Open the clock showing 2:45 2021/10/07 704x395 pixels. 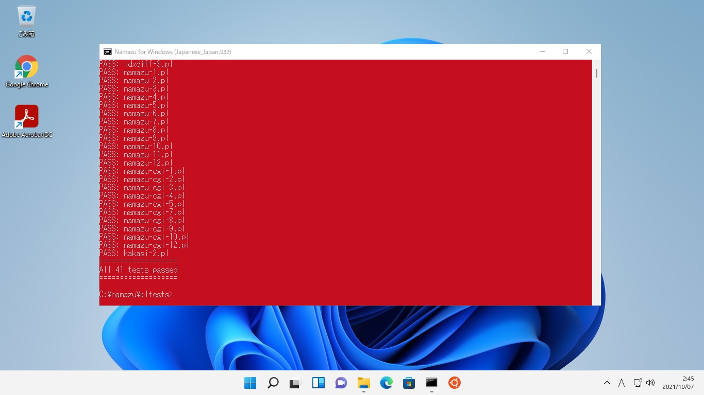pyautogui.click(x=678, y=383)
